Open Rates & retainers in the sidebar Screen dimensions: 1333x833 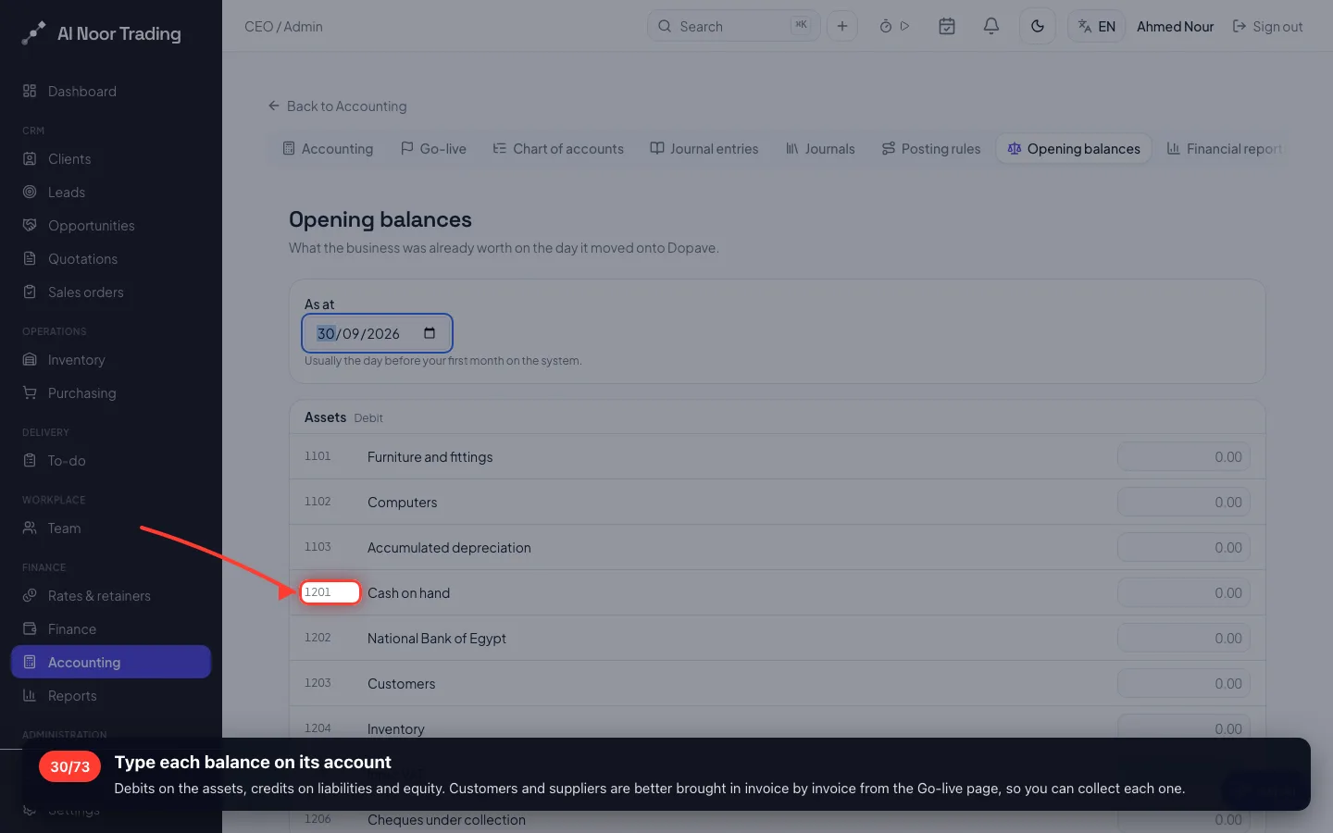(111, 595)
